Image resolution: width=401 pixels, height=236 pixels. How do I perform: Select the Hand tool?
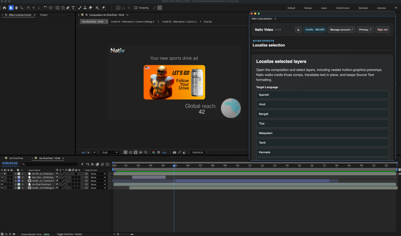pos(16,8)
